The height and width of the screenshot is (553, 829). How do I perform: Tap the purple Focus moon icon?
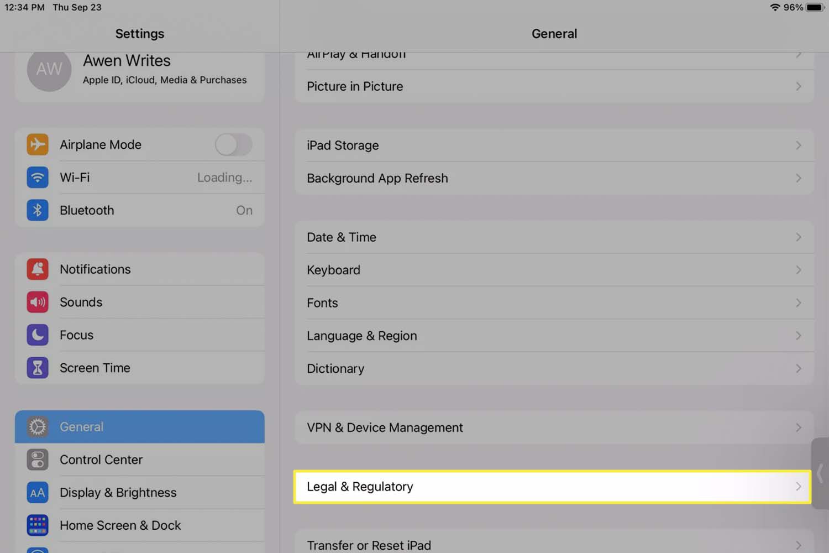coord(38,335)
